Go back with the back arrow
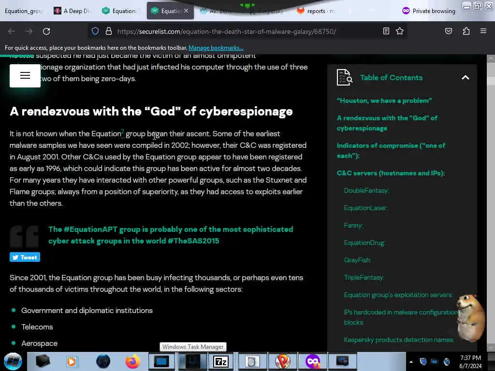This screenshot has height=371, width=495. click(x=12, y=31)
